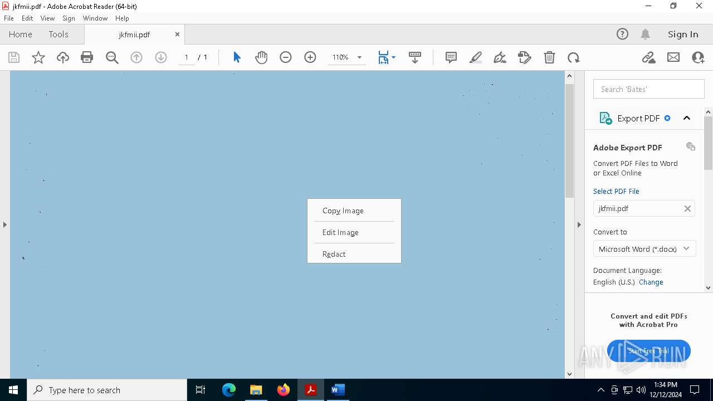Share a link to the file
The height and width of the screenshot is (401, 713).
coord(649,57)
